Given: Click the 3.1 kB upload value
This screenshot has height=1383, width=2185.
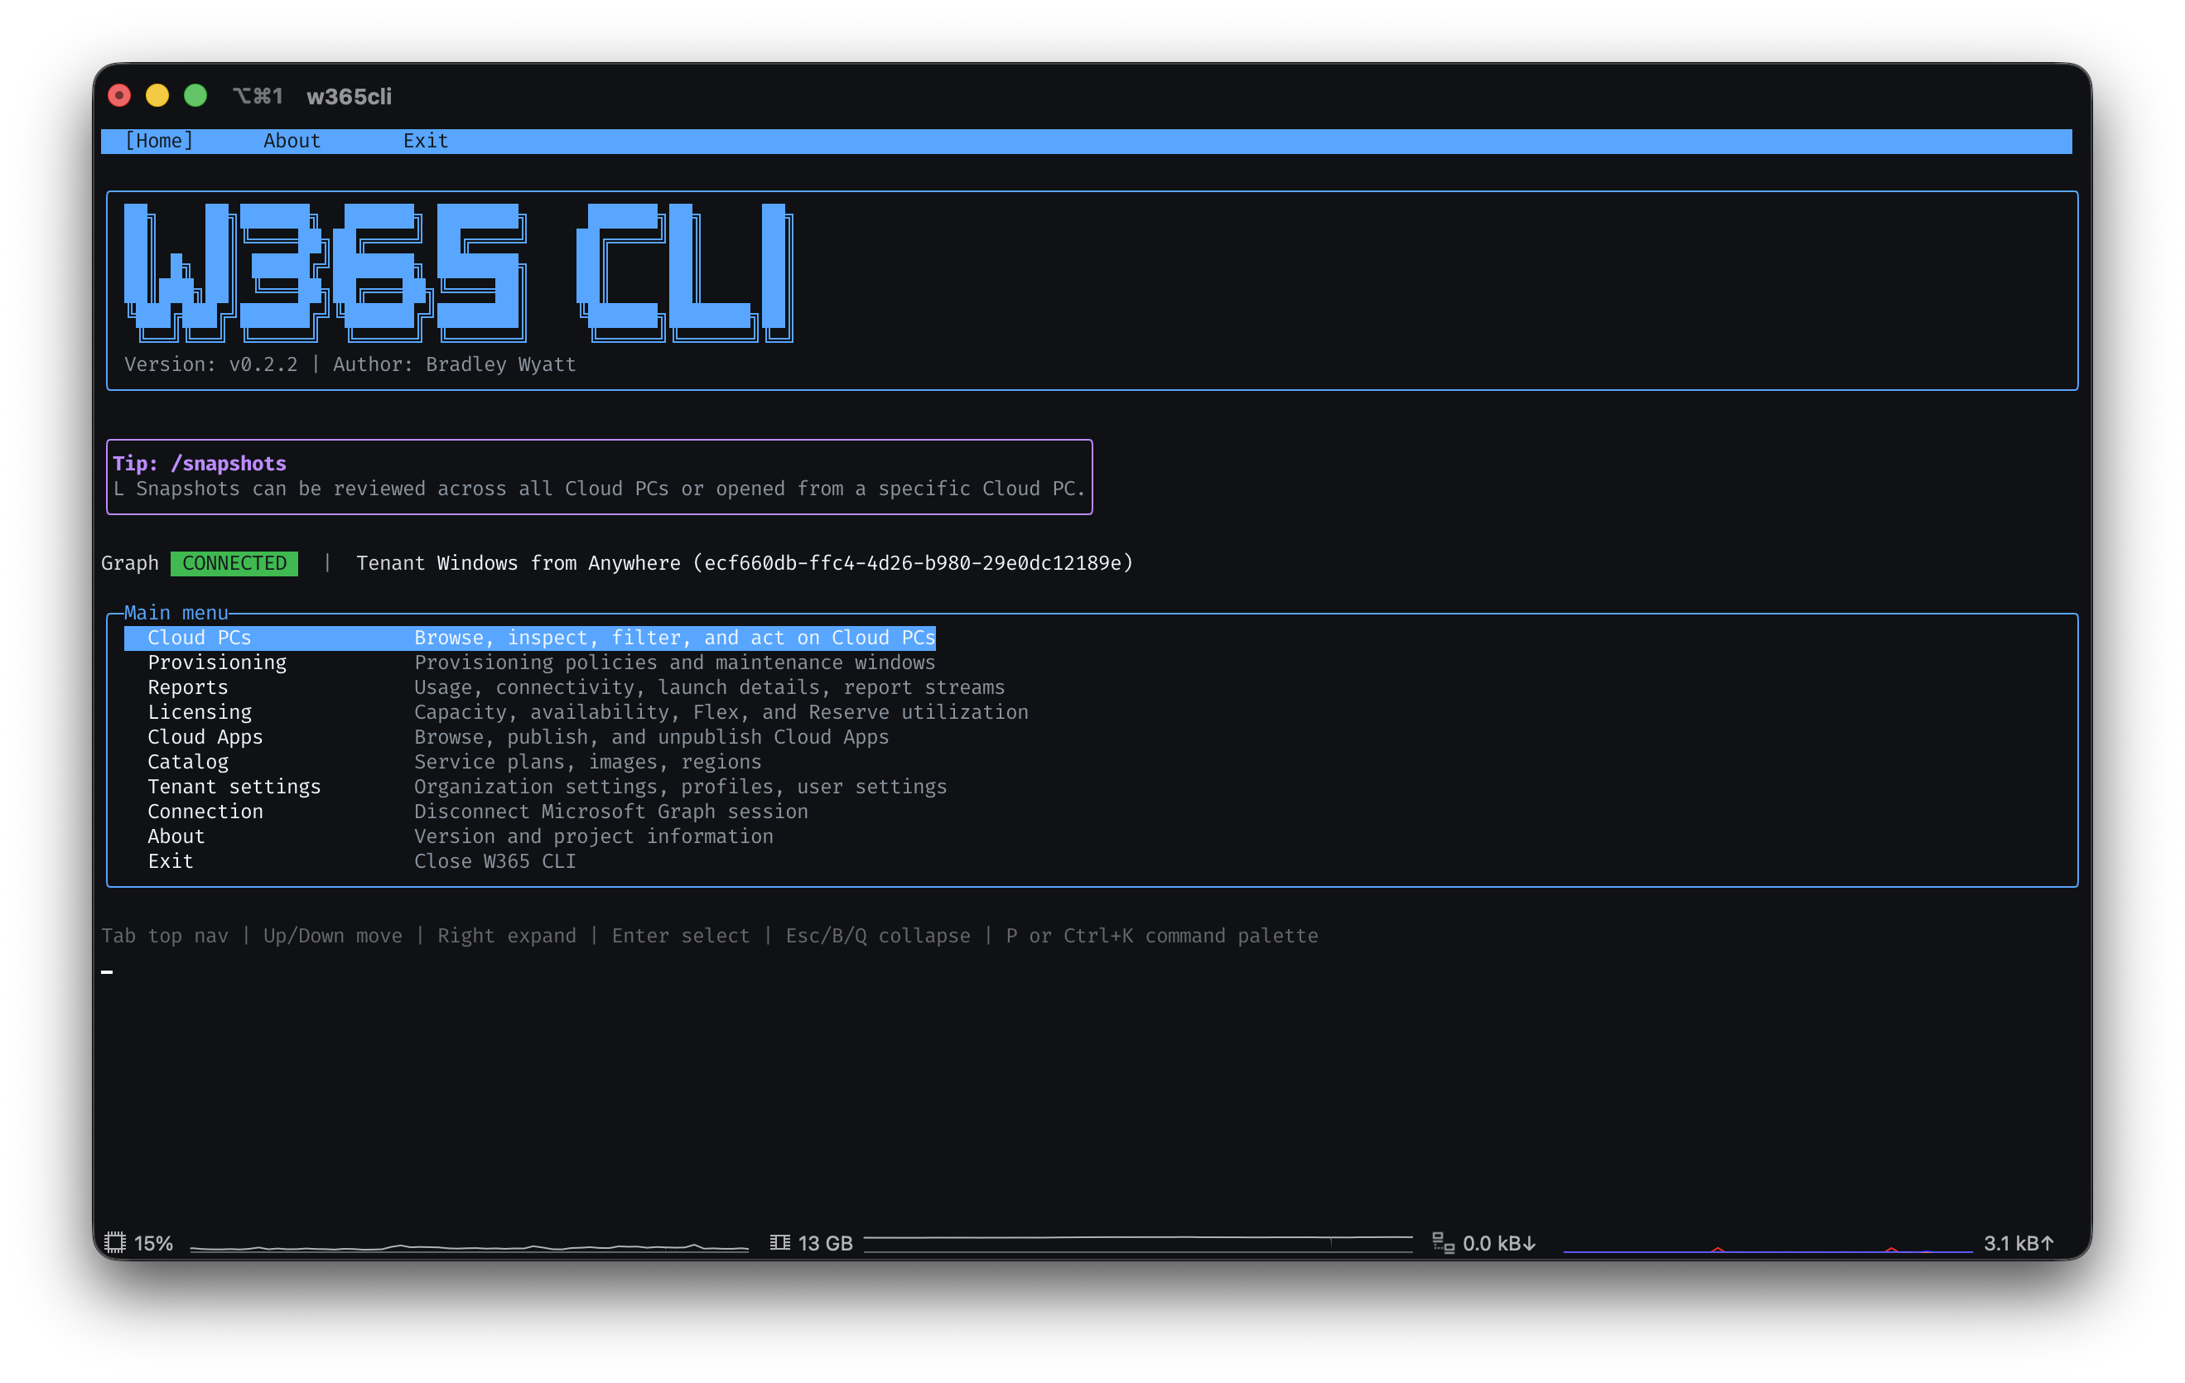Looking at the screenshot, I should pyautogui.click(x=2018, y=1243).
